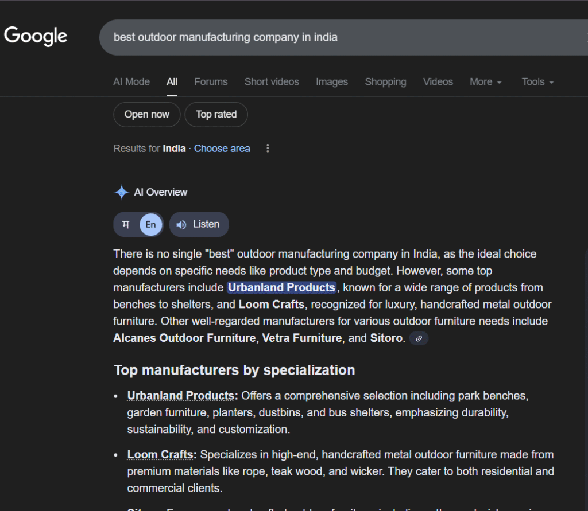Click the source link chip icon after Sitoro
The image size is (588, 511).
(419, 338)
